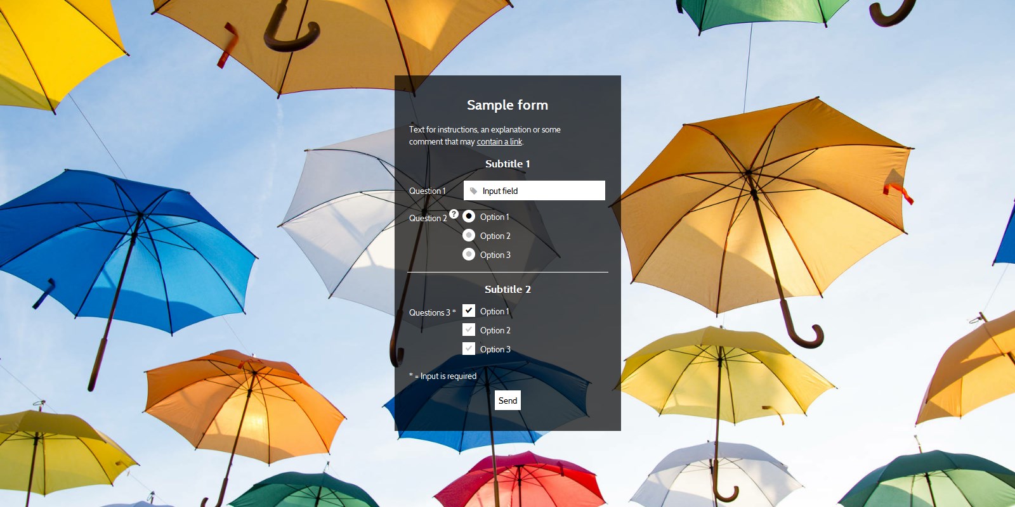
Task: Select the Option 1 radio button under Question 2
Action: coord(469,216)
